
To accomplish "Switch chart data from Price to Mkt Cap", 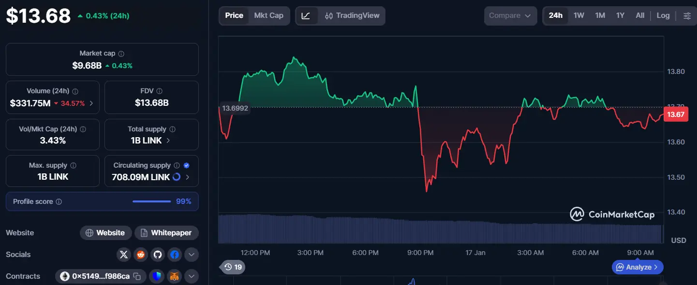I will coord(269,15).
